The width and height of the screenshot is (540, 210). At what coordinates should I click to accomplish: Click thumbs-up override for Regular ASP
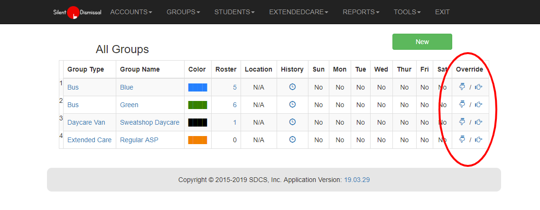click(478, 139)
